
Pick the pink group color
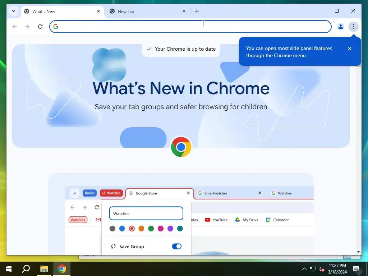[x=161, y=229]
